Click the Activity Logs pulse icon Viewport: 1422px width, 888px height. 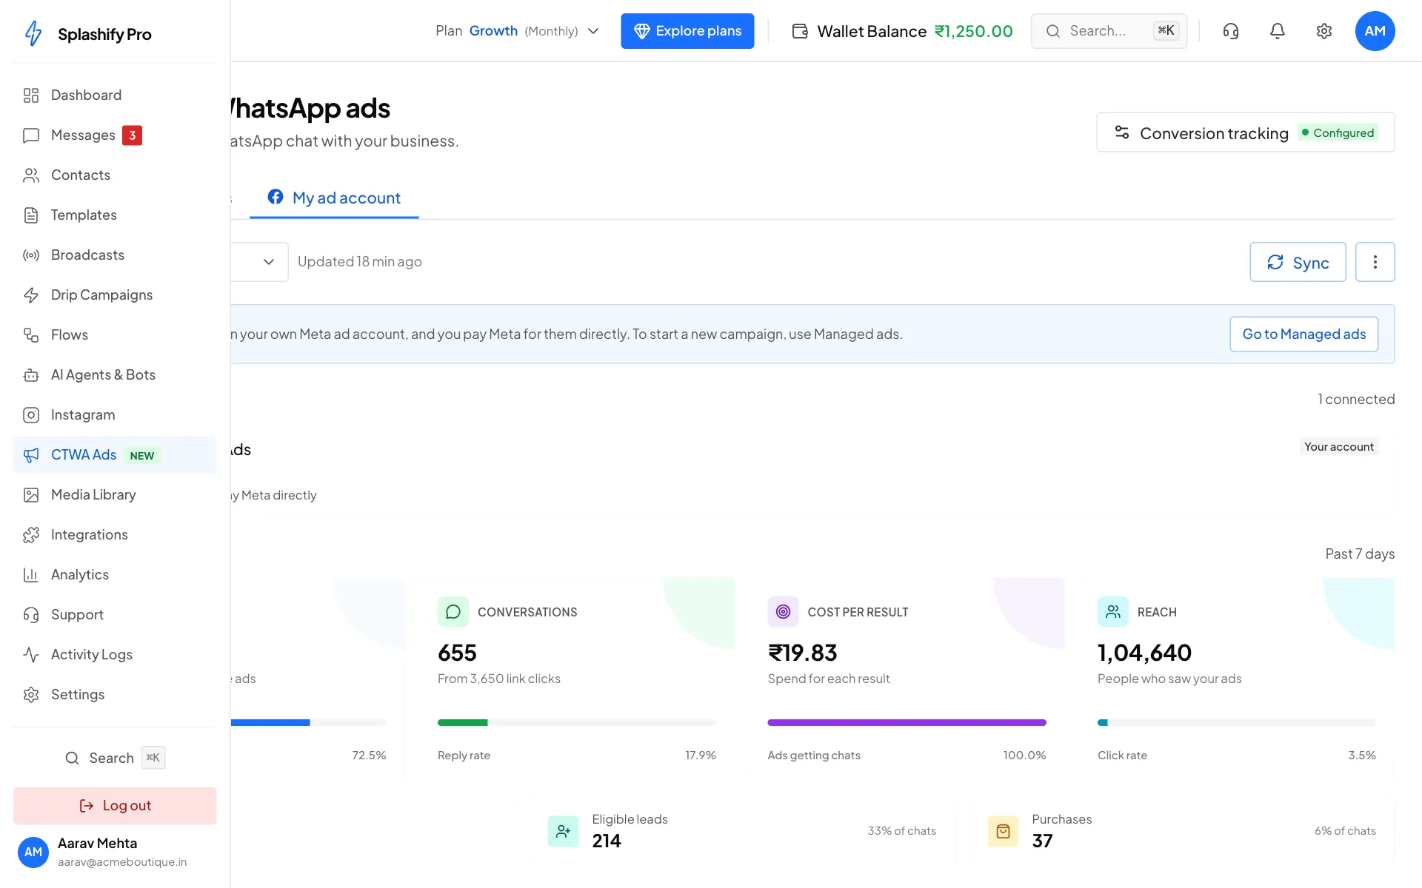31,655
